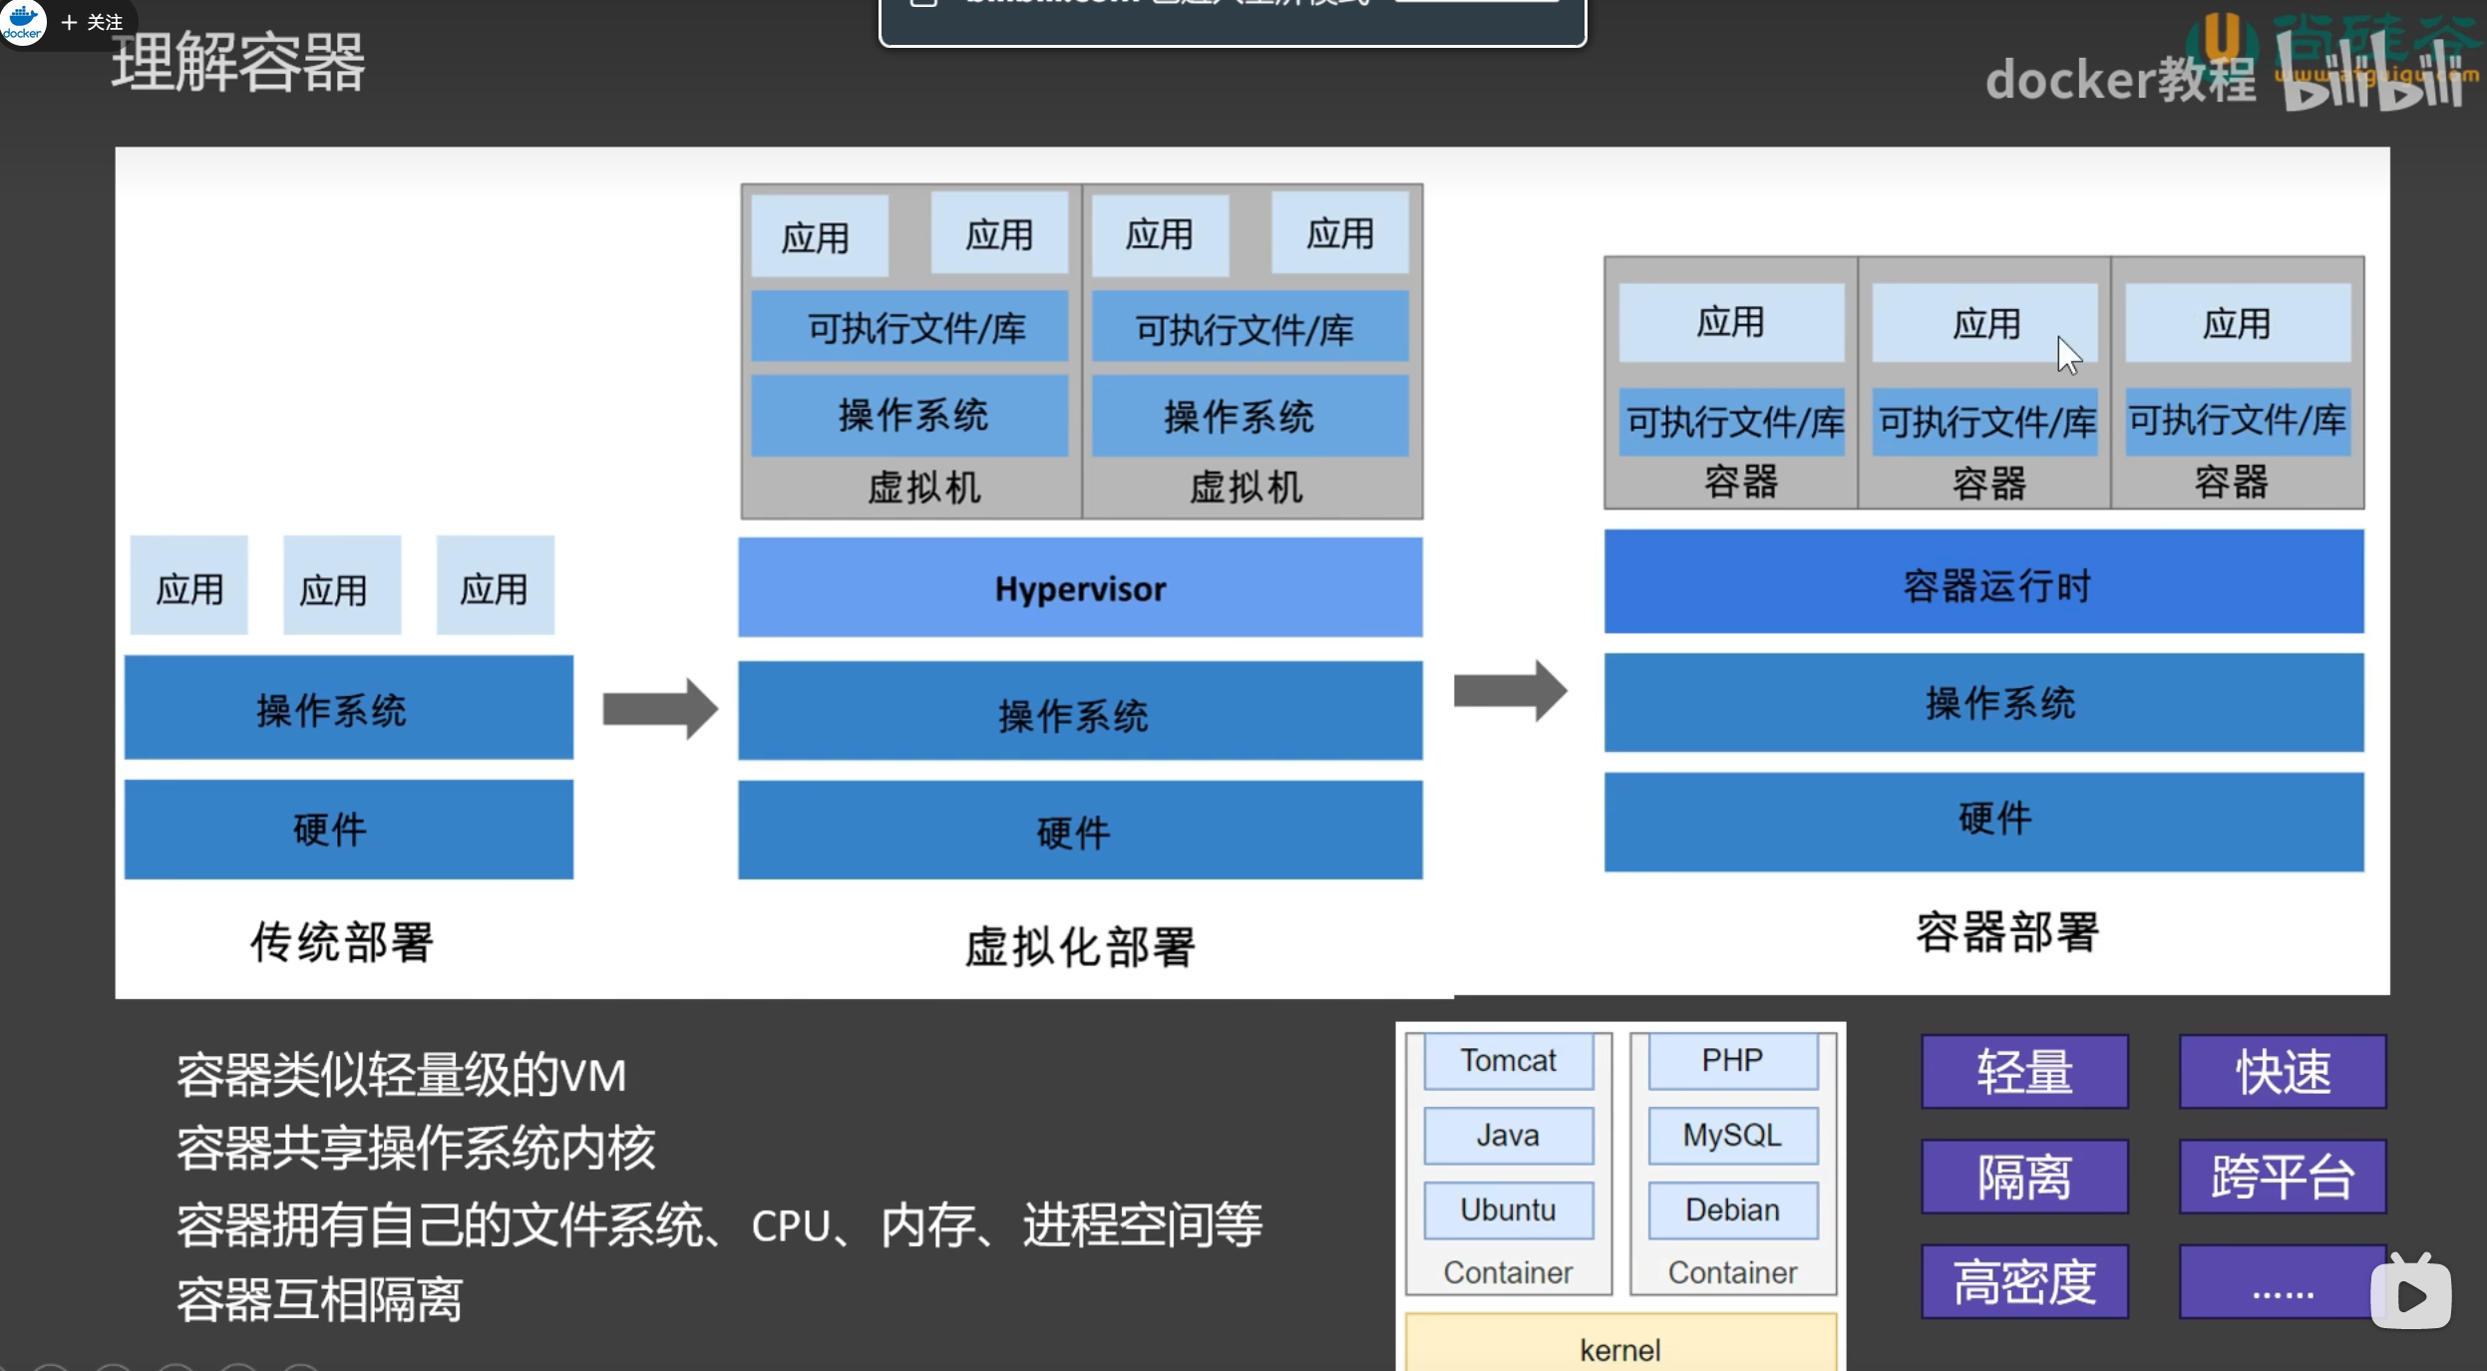
Task: Click the 理解容器 slide title
Action: tap(238, 63)
